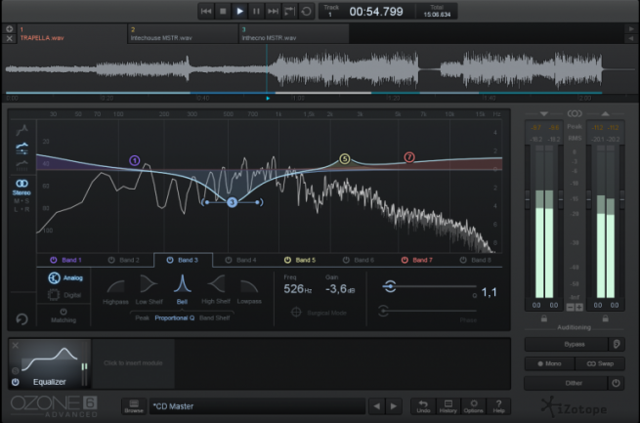This screenshot has height=423, width=640.
Task: Click the previous preset arrow
Action: click(x=377, y=405)
